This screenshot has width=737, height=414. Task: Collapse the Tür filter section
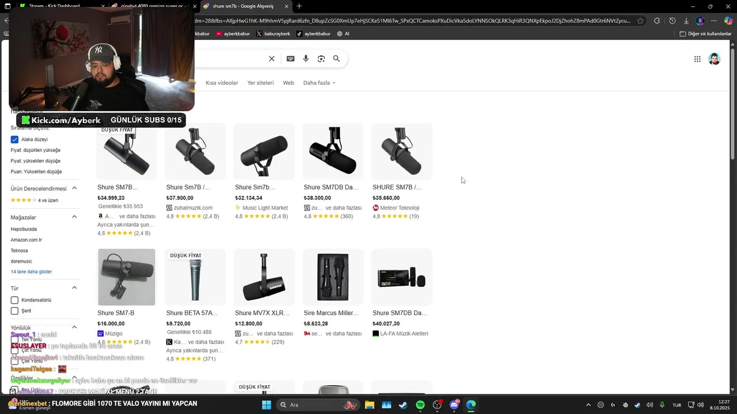coord(74,288)
